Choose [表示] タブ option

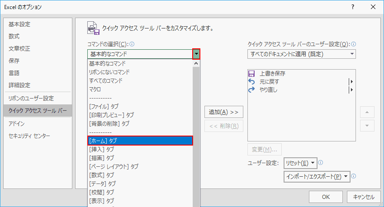(140, 201)
